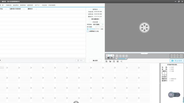Image resolution: width=184 pixels, height=103 pixels.
Task: Click the jog shuttle control under the speed buttons
Action: coord(110,58)
